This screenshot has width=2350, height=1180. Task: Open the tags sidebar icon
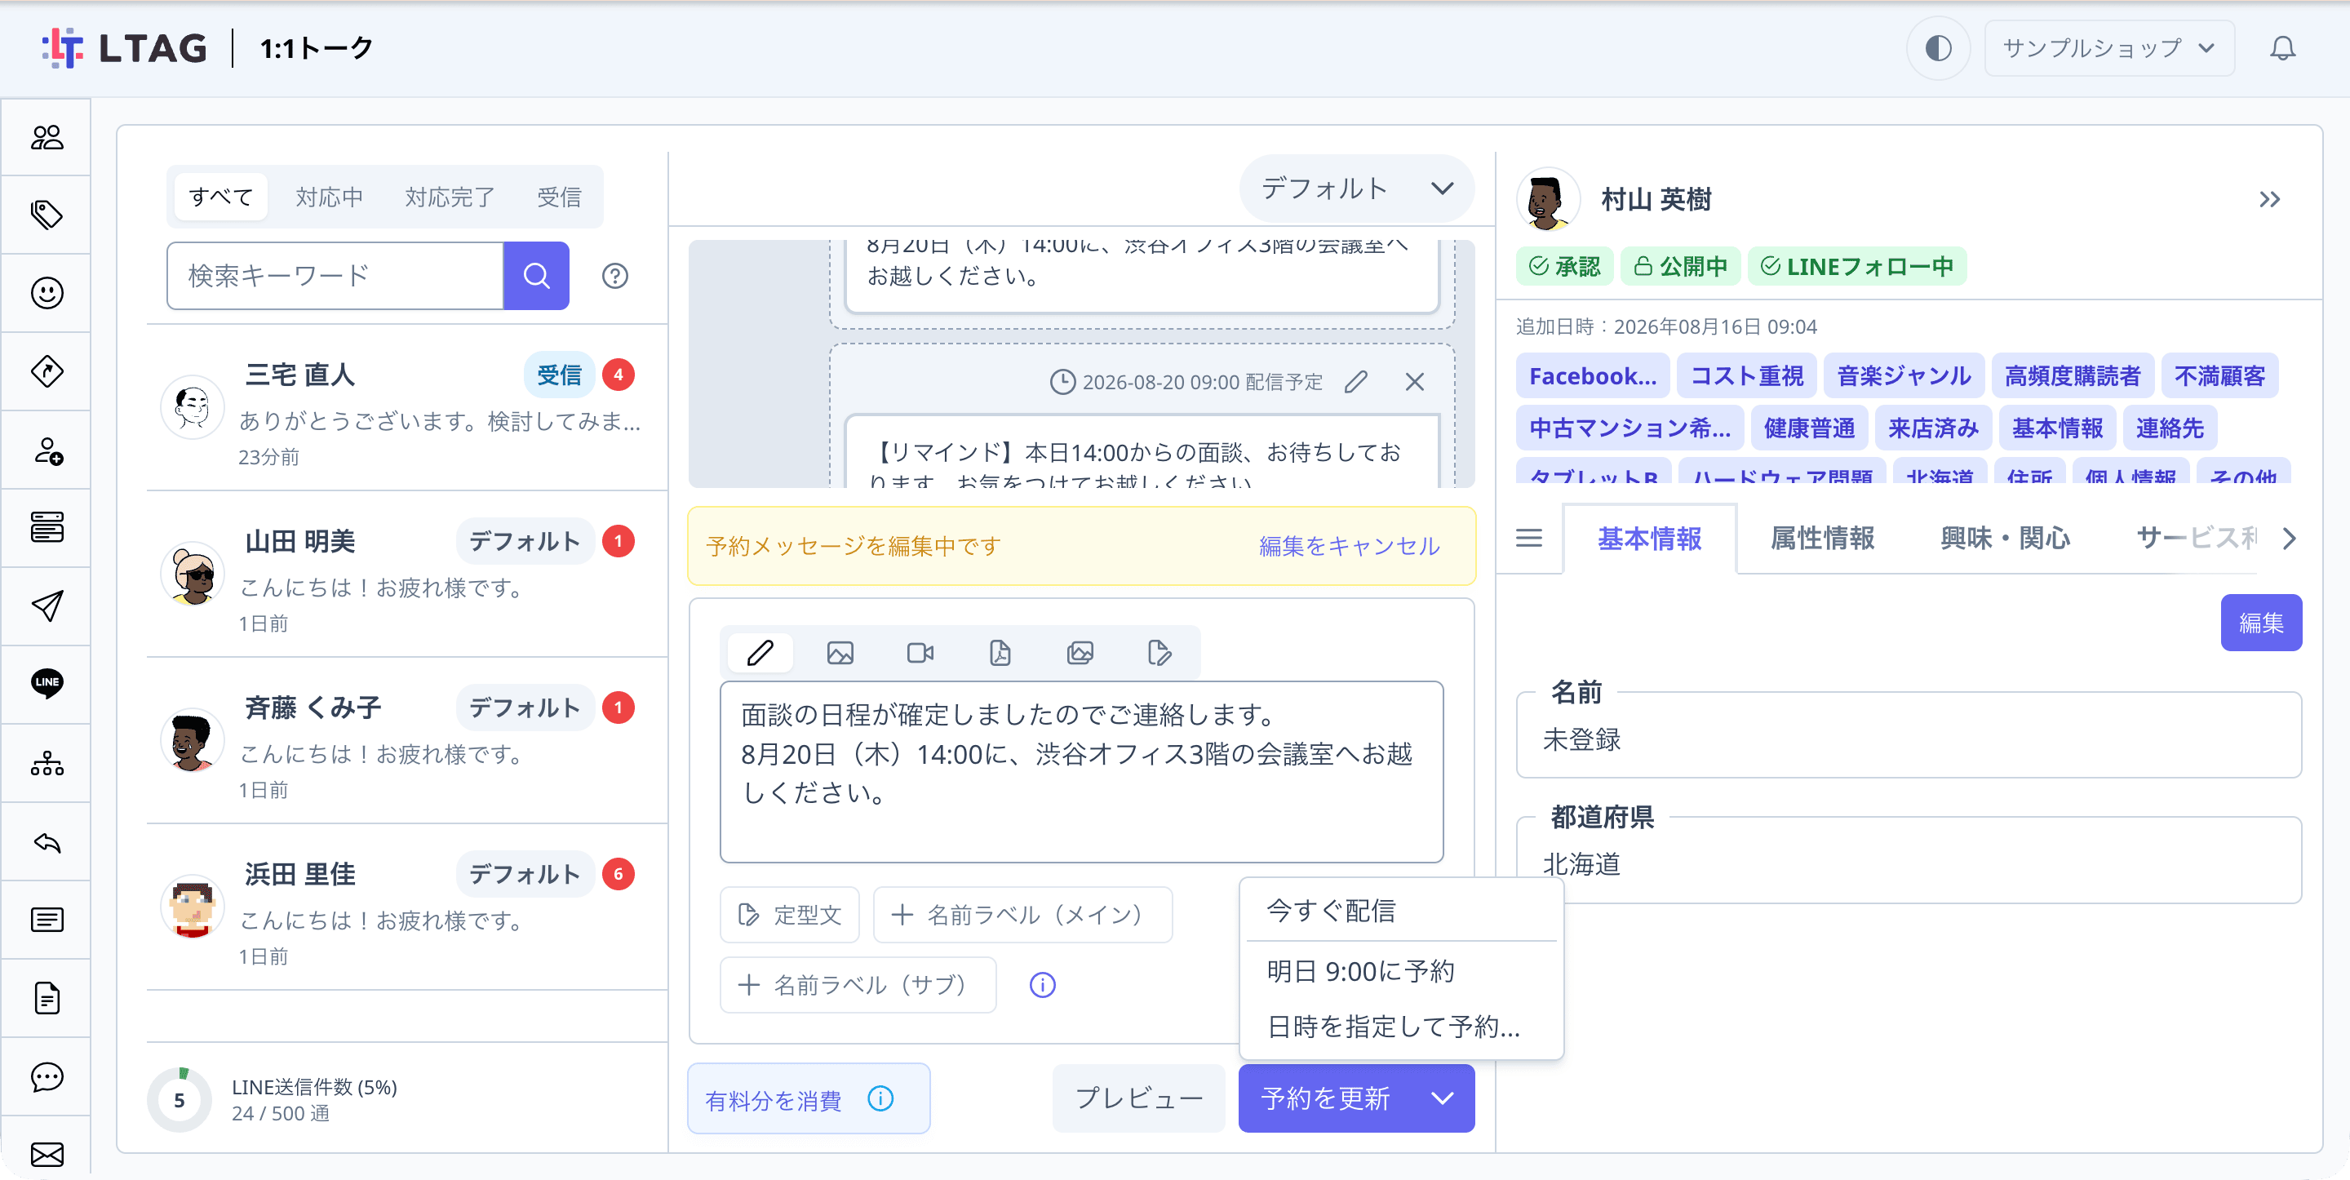click(x=47, y=215)
